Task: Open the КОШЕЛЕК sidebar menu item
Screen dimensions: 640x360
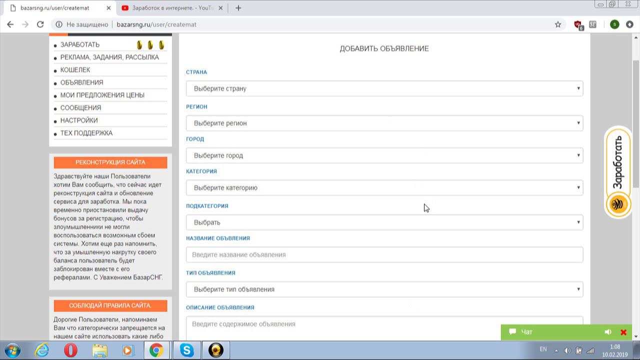Action: click(x=75, y=70)
